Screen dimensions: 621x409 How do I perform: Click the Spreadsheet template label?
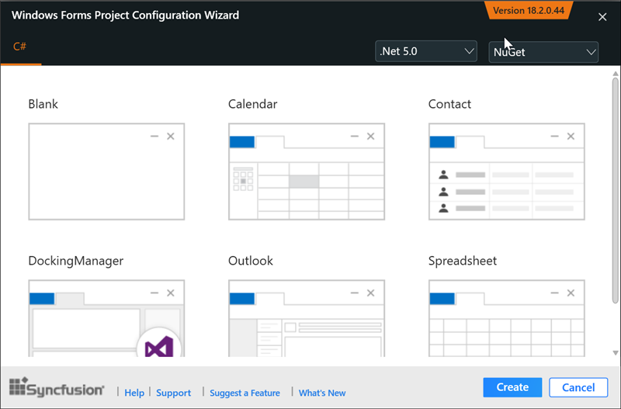[462, 261]
